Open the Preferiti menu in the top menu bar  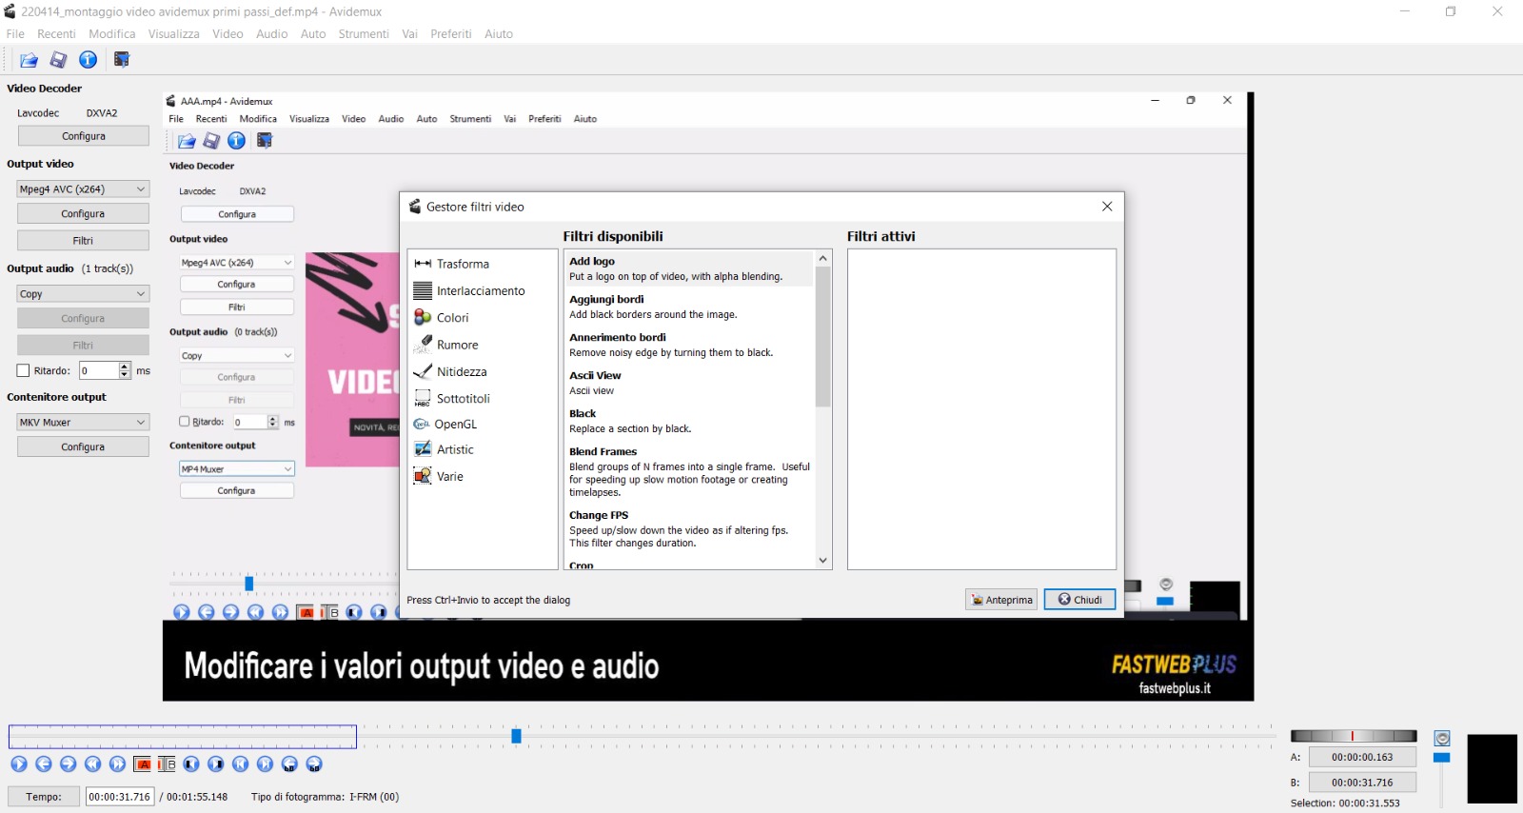pos(450,33)
